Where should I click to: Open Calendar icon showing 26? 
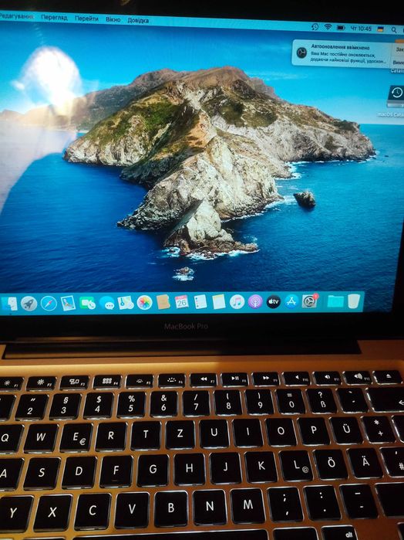pyautogui.click(x=181, y=302)
